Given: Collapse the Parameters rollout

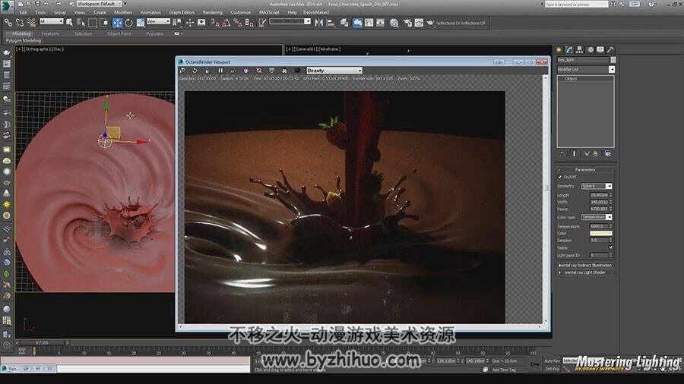Looking at the screenshot, I should click(585, 169).
